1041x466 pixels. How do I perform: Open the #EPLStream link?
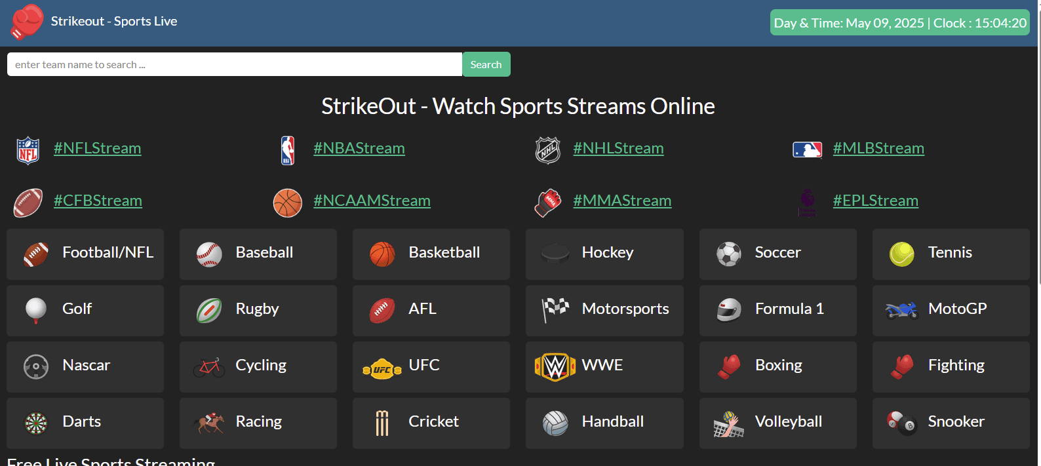click(x=876, y=201)
